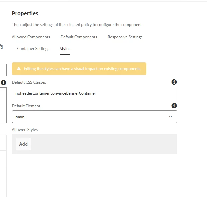Click info icon beside Default Element dropdown
The width and height of the screenshot is (207, 197).
(174, 106)
